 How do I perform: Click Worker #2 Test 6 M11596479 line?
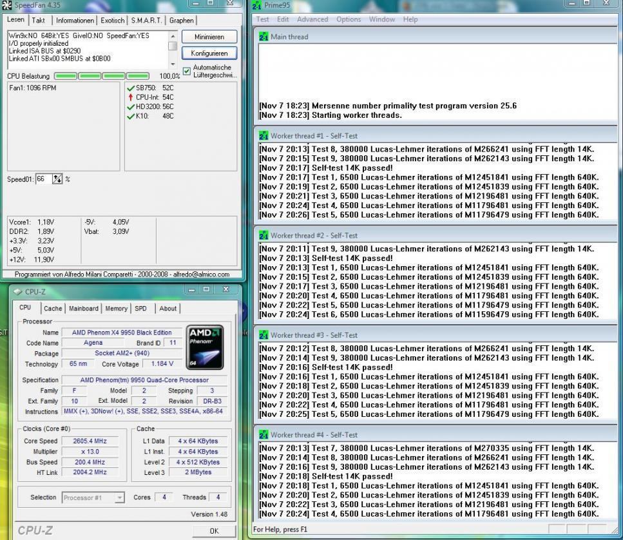[428, 314]
